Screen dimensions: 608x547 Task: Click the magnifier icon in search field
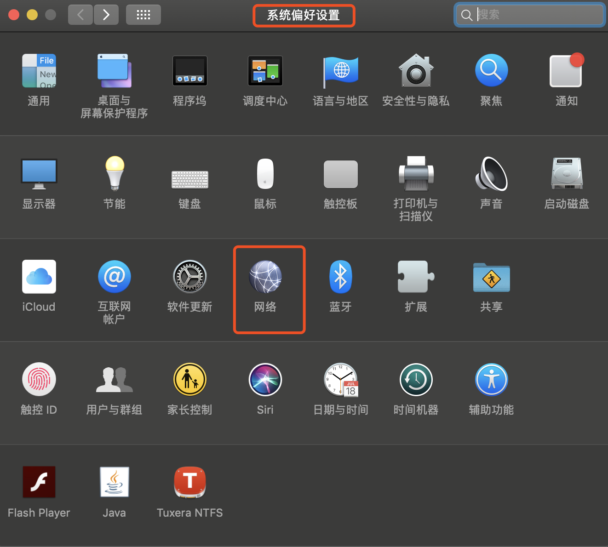click(466, 15)
